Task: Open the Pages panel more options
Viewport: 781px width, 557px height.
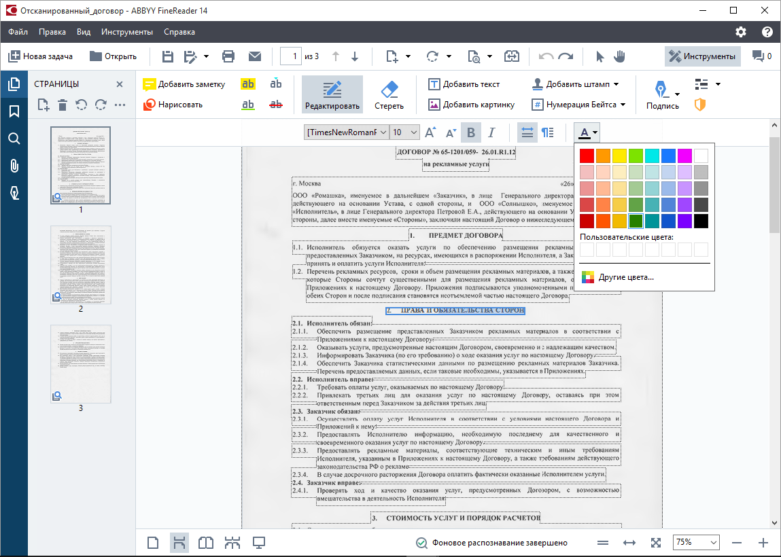Action: (120, 105)
